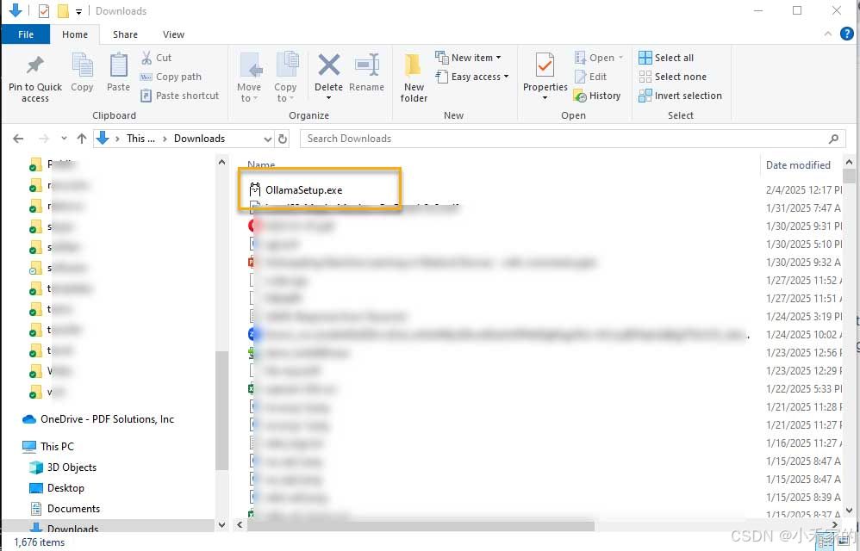Open Explorer help question mark

pos(847,34)
